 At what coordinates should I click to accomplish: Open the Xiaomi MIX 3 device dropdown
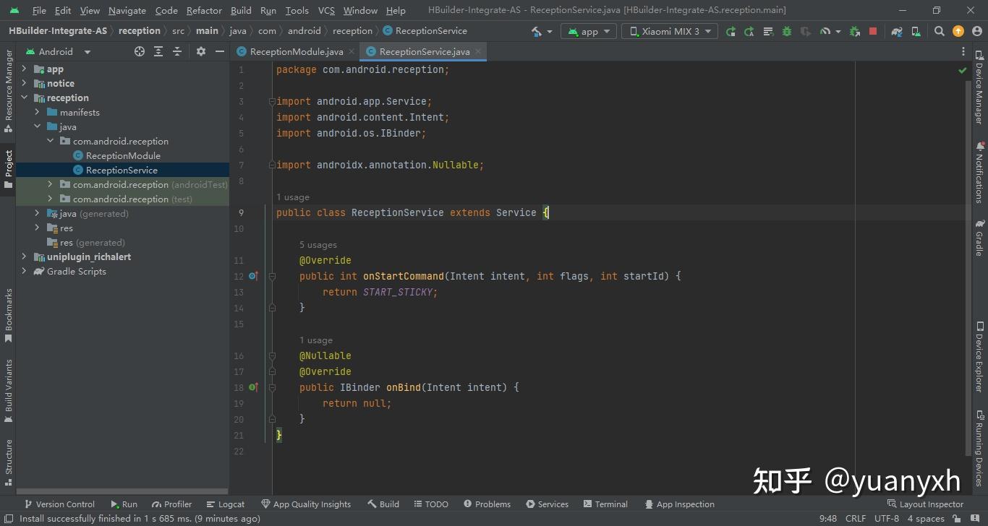[x=670, y=31]
